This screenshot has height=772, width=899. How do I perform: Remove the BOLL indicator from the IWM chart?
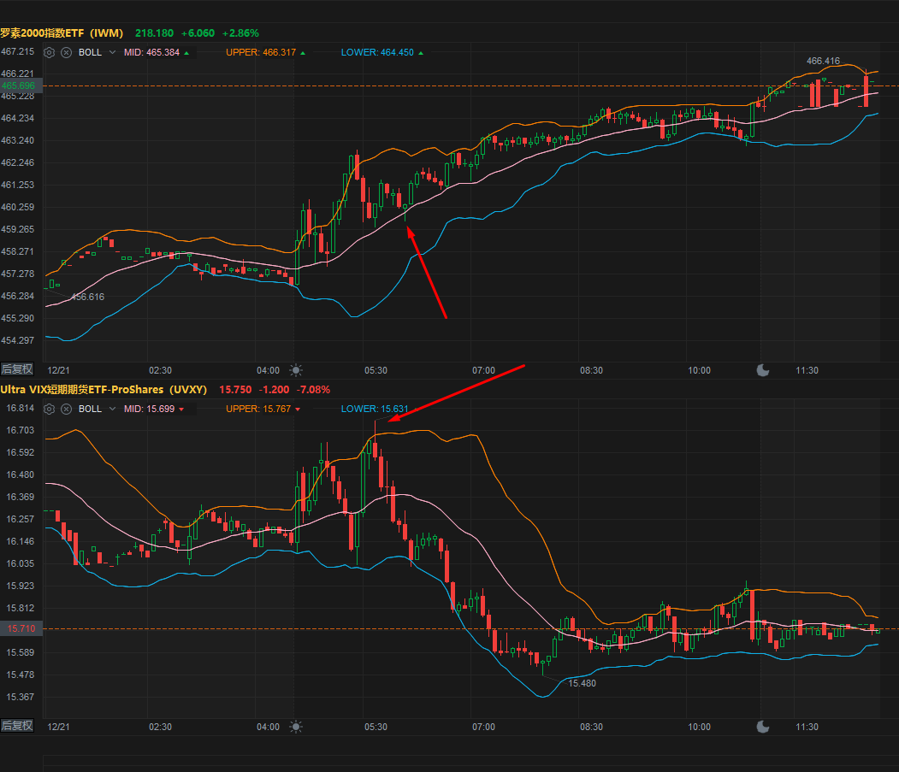tap(66, 52)
